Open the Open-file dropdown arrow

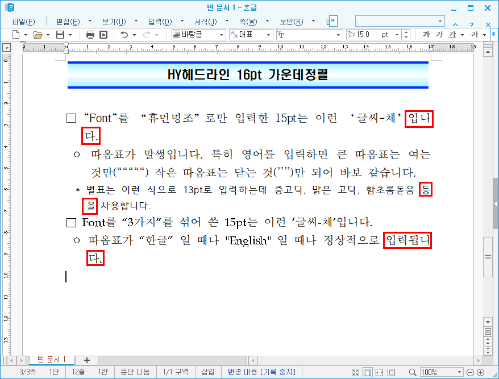tap(48, 35)
